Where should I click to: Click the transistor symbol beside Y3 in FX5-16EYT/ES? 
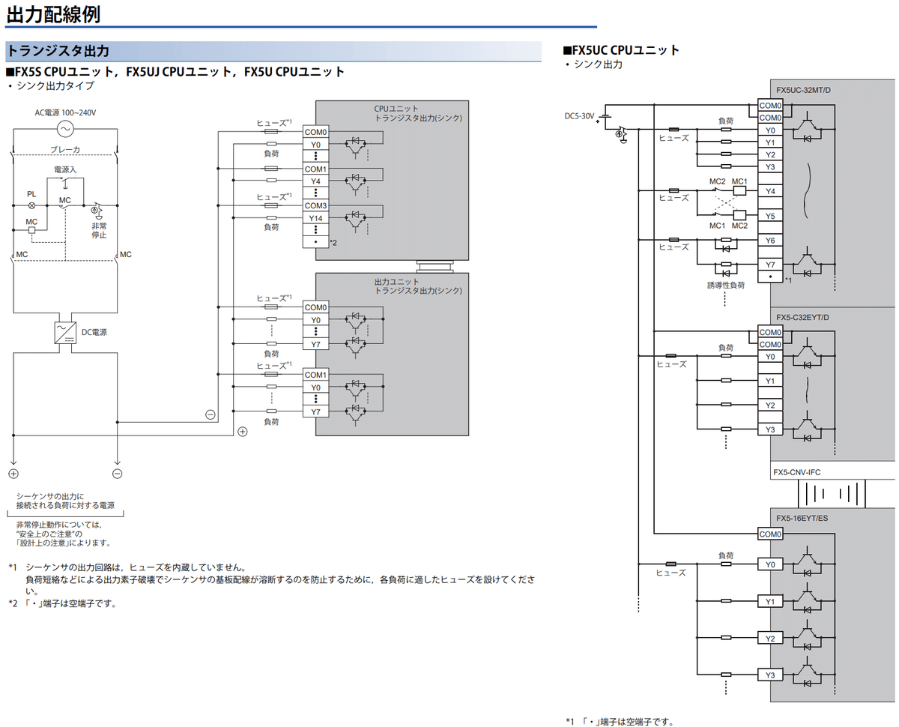pyautogui.click(x=808, y=673)
